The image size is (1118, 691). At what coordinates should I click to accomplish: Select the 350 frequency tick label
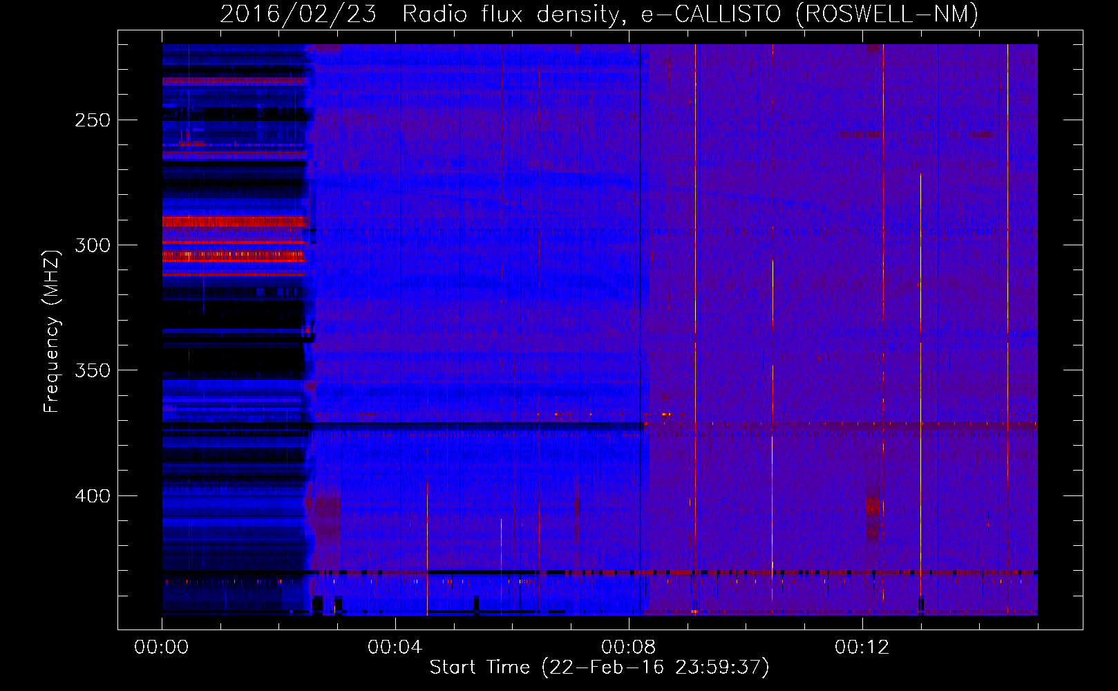coord(93,370)
